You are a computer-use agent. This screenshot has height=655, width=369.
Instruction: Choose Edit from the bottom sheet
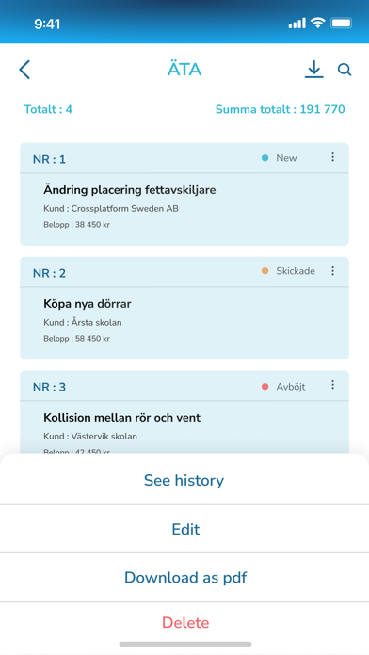tap(184, 529)
